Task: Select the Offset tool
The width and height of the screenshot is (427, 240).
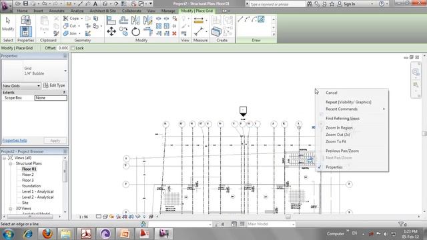Action: pyautogui.click(x=123, y=21)
